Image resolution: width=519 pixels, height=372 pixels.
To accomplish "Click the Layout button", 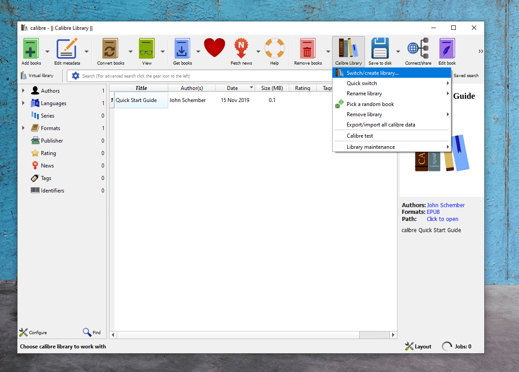I will tap(418, 347).
